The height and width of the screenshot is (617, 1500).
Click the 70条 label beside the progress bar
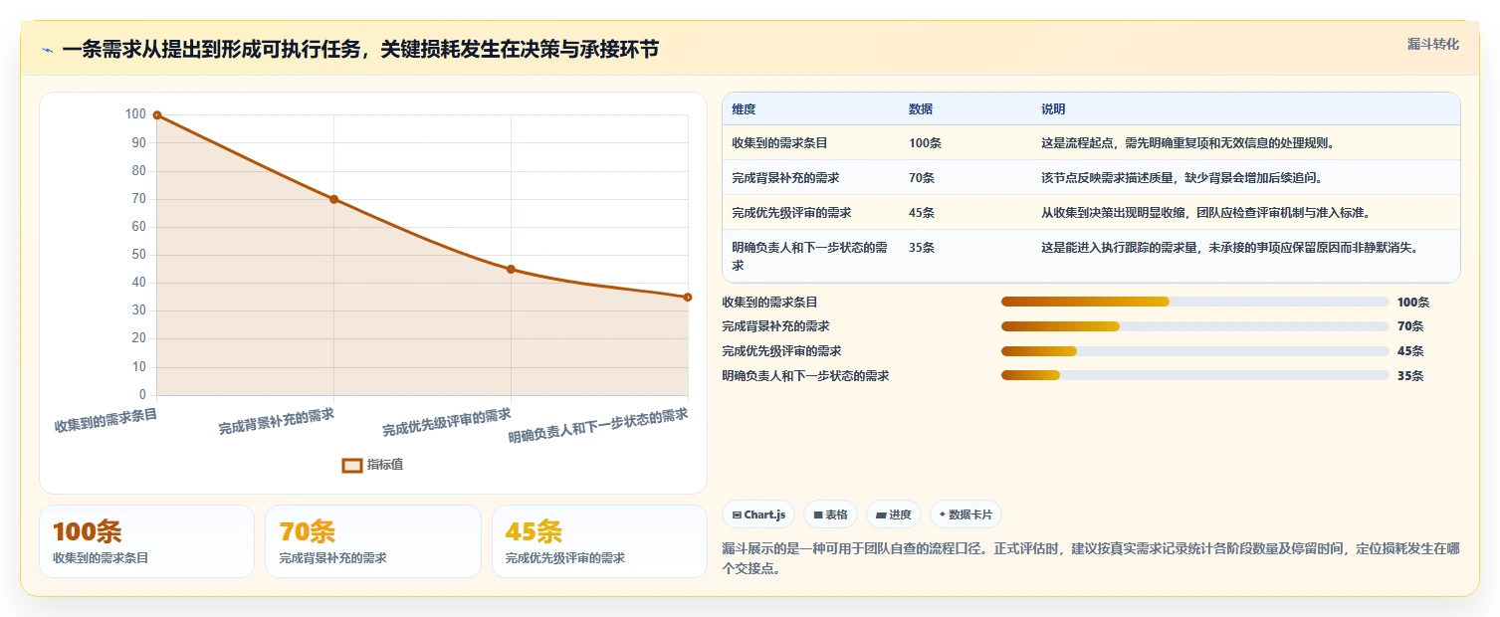click(x=1410, y=326)
